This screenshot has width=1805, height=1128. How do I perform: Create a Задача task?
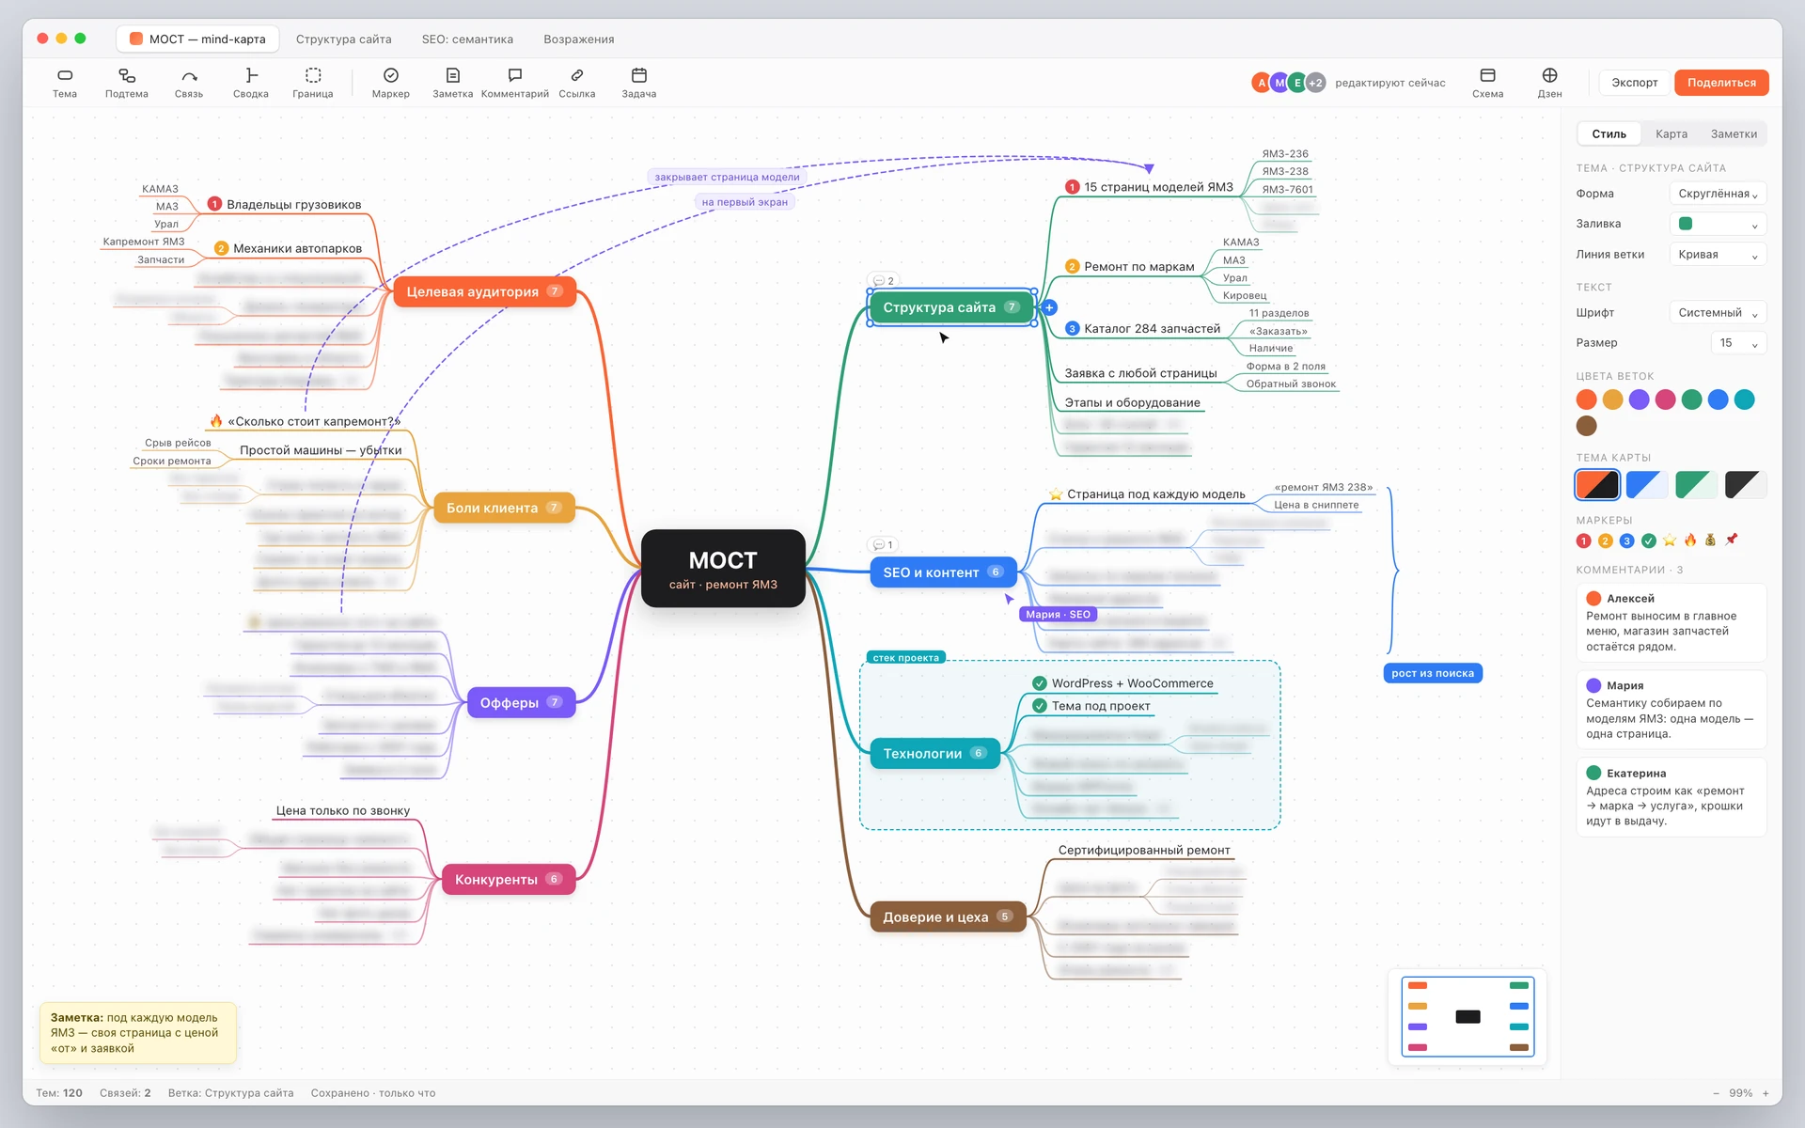click(639, 83)
